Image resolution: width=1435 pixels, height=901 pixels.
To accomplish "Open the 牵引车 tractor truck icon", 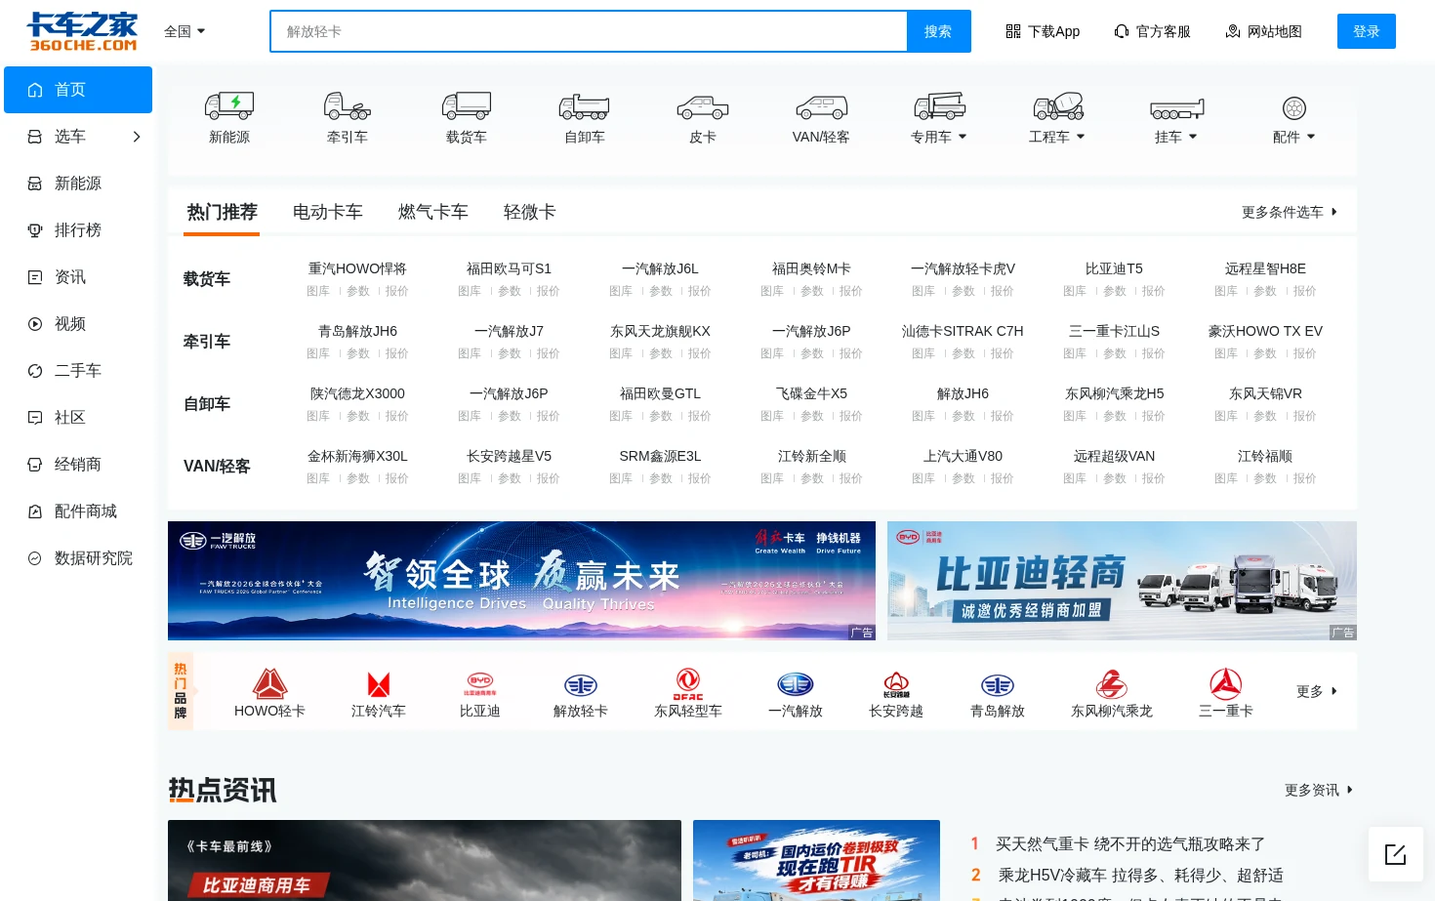I will point(348,105).
